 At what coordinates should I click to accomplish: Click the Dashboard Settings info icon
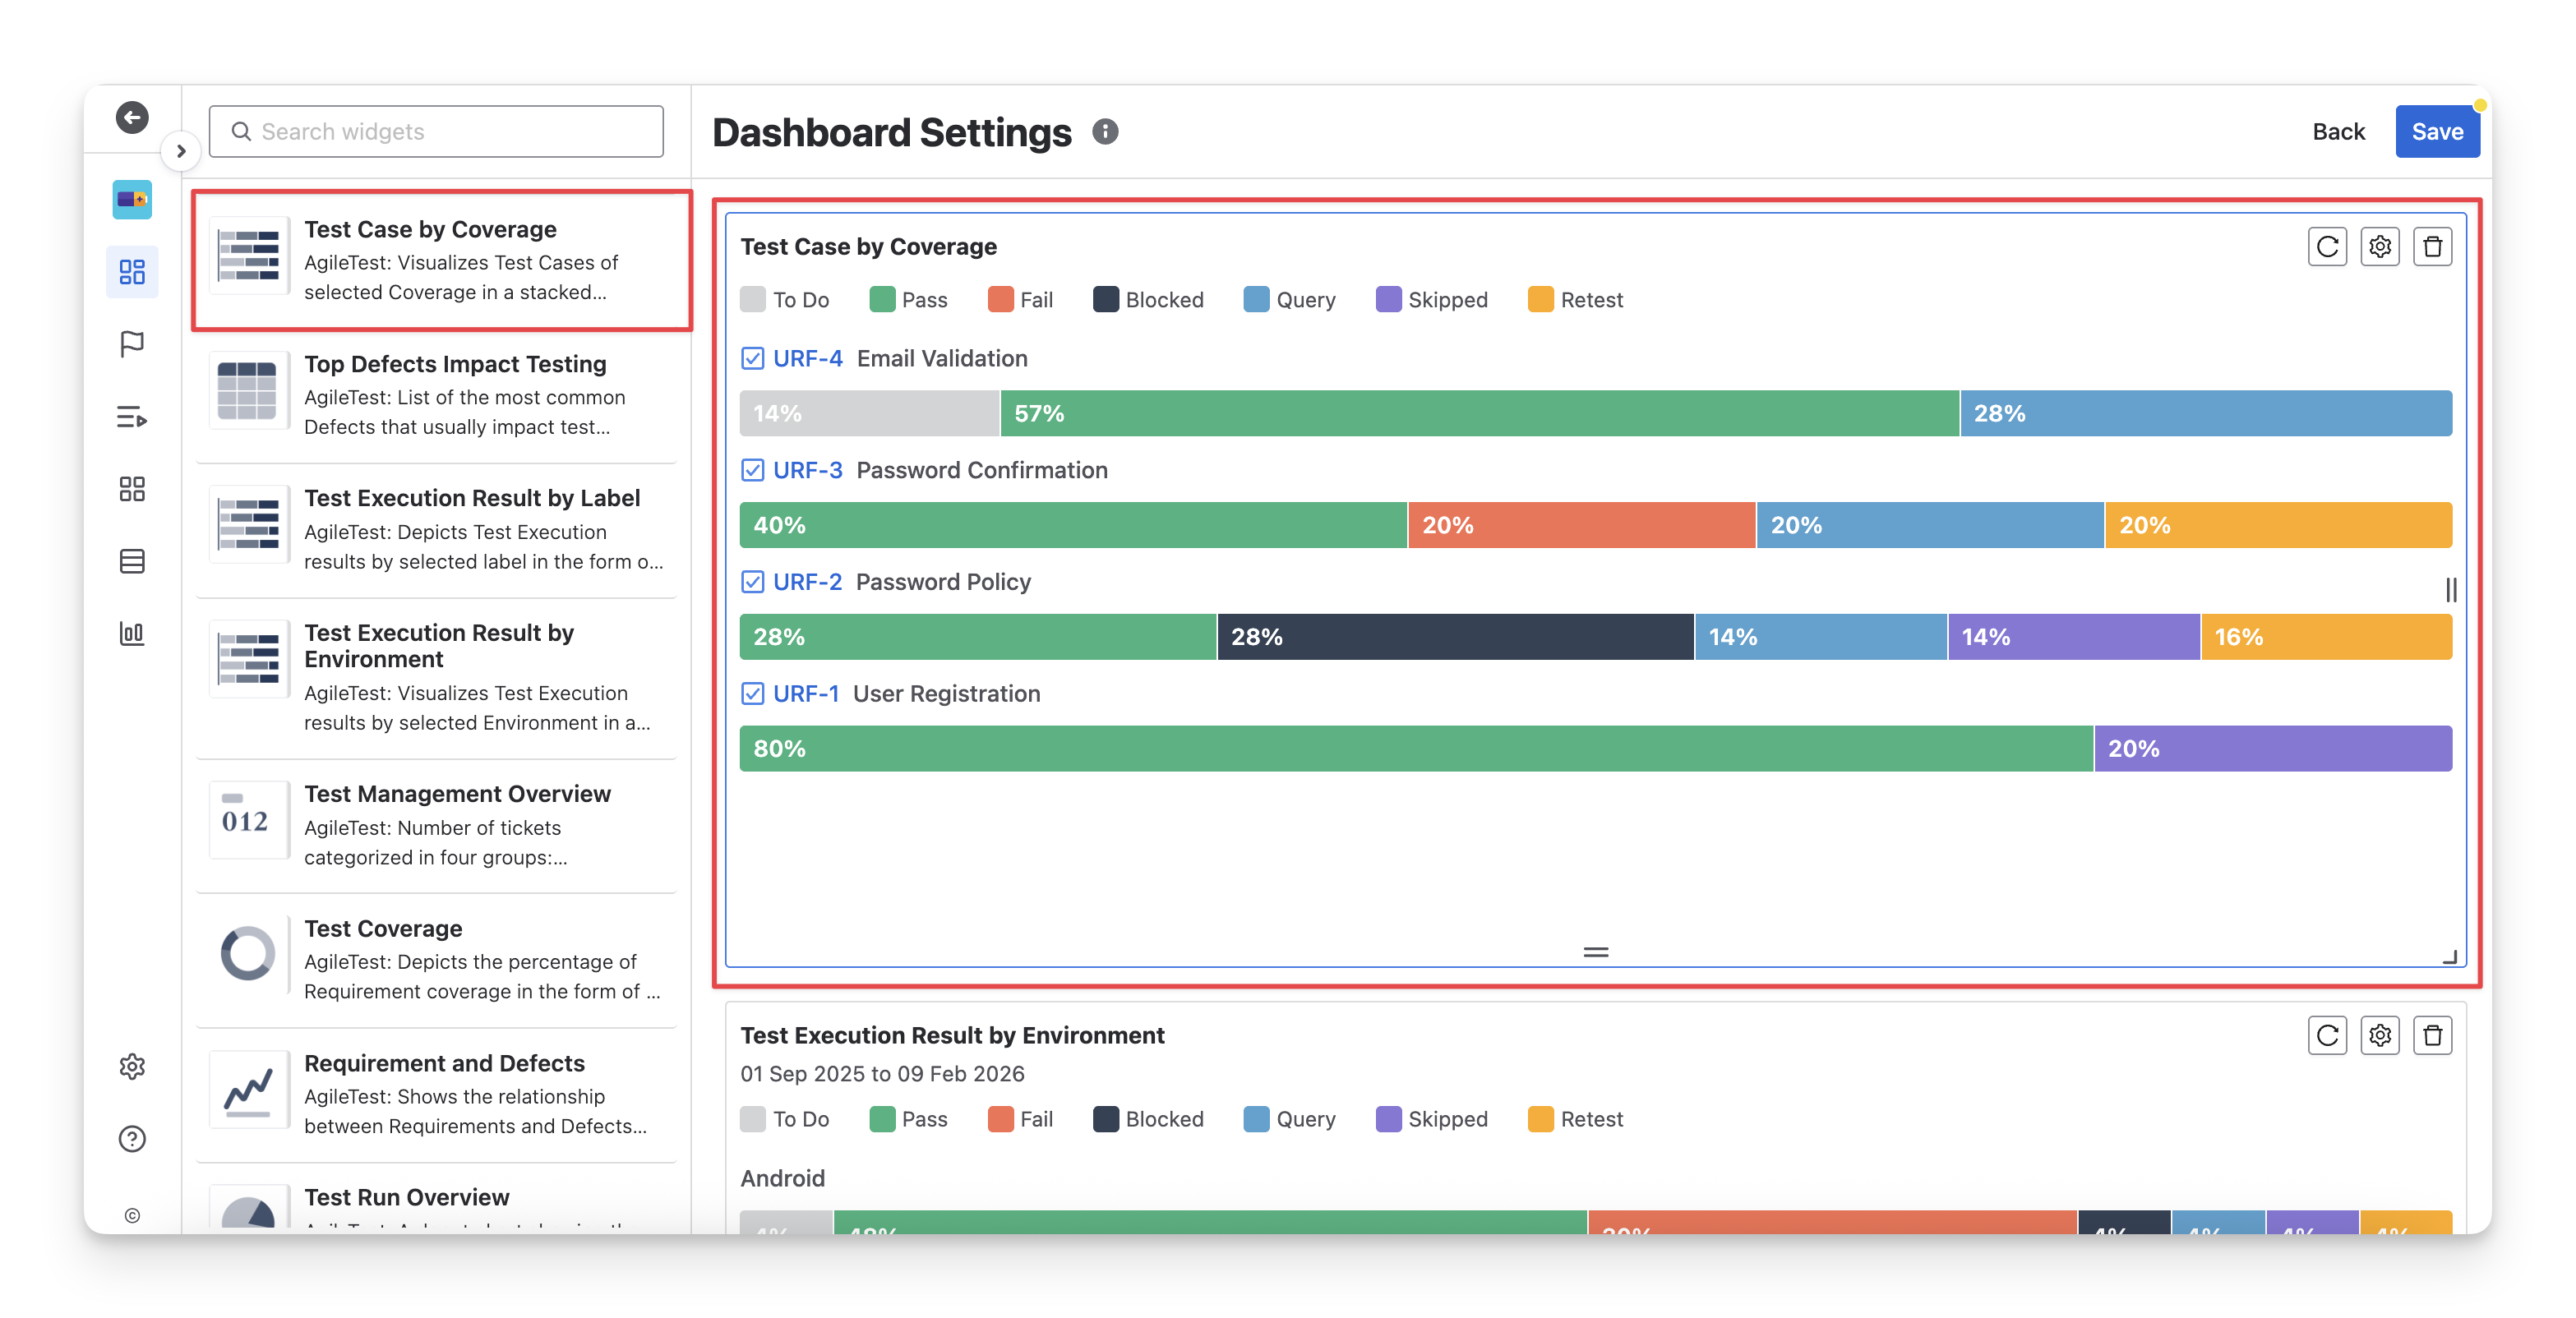point(1104,132)
